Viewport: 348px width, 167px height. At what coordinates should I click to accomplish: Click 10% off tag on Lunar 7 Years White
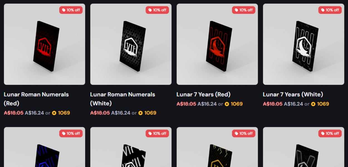(330, 10)
